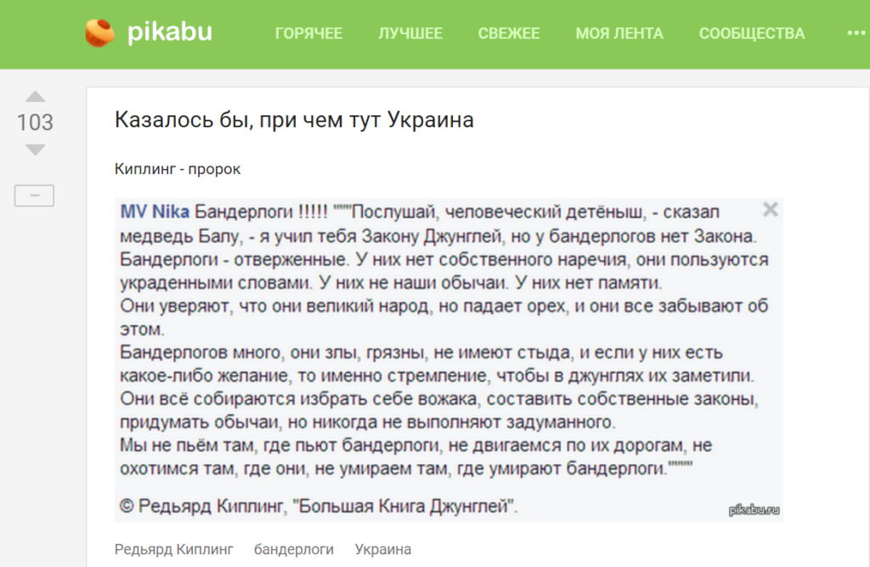
Task: Open МОЯ ЛЕНТА feed
Action: click(x=619, y=34)
